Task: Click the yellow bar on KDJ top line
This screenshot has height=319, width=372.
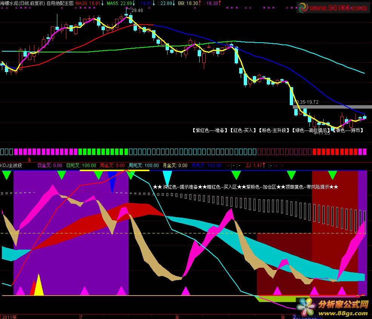Action: point(114,170)
